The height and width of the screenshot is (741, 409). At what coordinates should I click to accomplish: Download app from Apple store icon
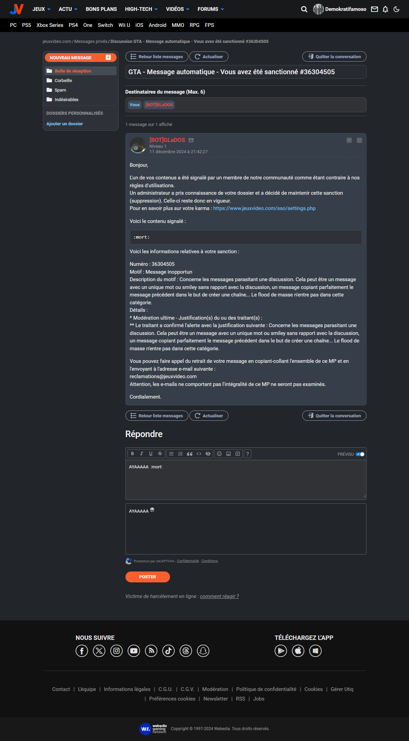(298, 651)
